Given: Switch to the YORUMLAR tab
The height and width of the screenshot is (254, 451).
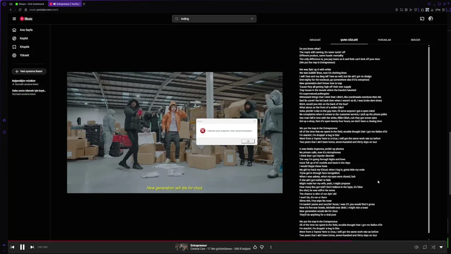Looking at the screenshot, I should point(384,40).
